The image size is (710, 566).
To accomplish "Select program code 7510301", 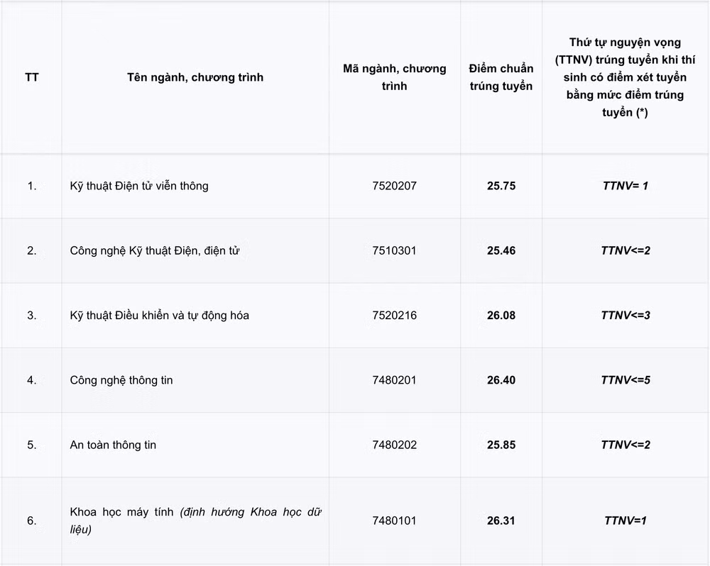I will point(394,250).
